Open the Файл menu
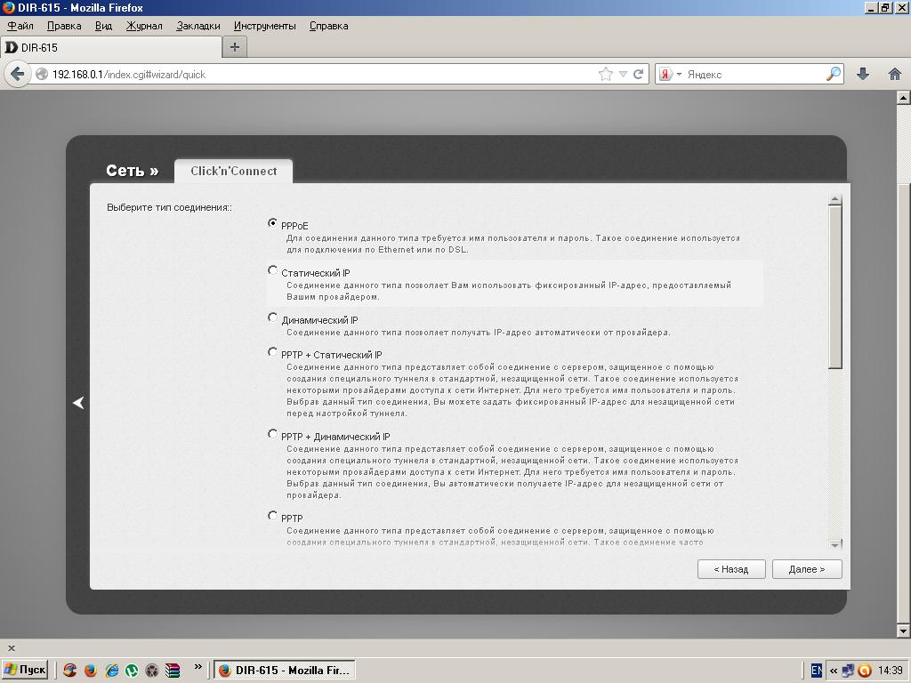The width and height of the screenshot is (911, 683). pyautogui.click(x=20, y=26)
